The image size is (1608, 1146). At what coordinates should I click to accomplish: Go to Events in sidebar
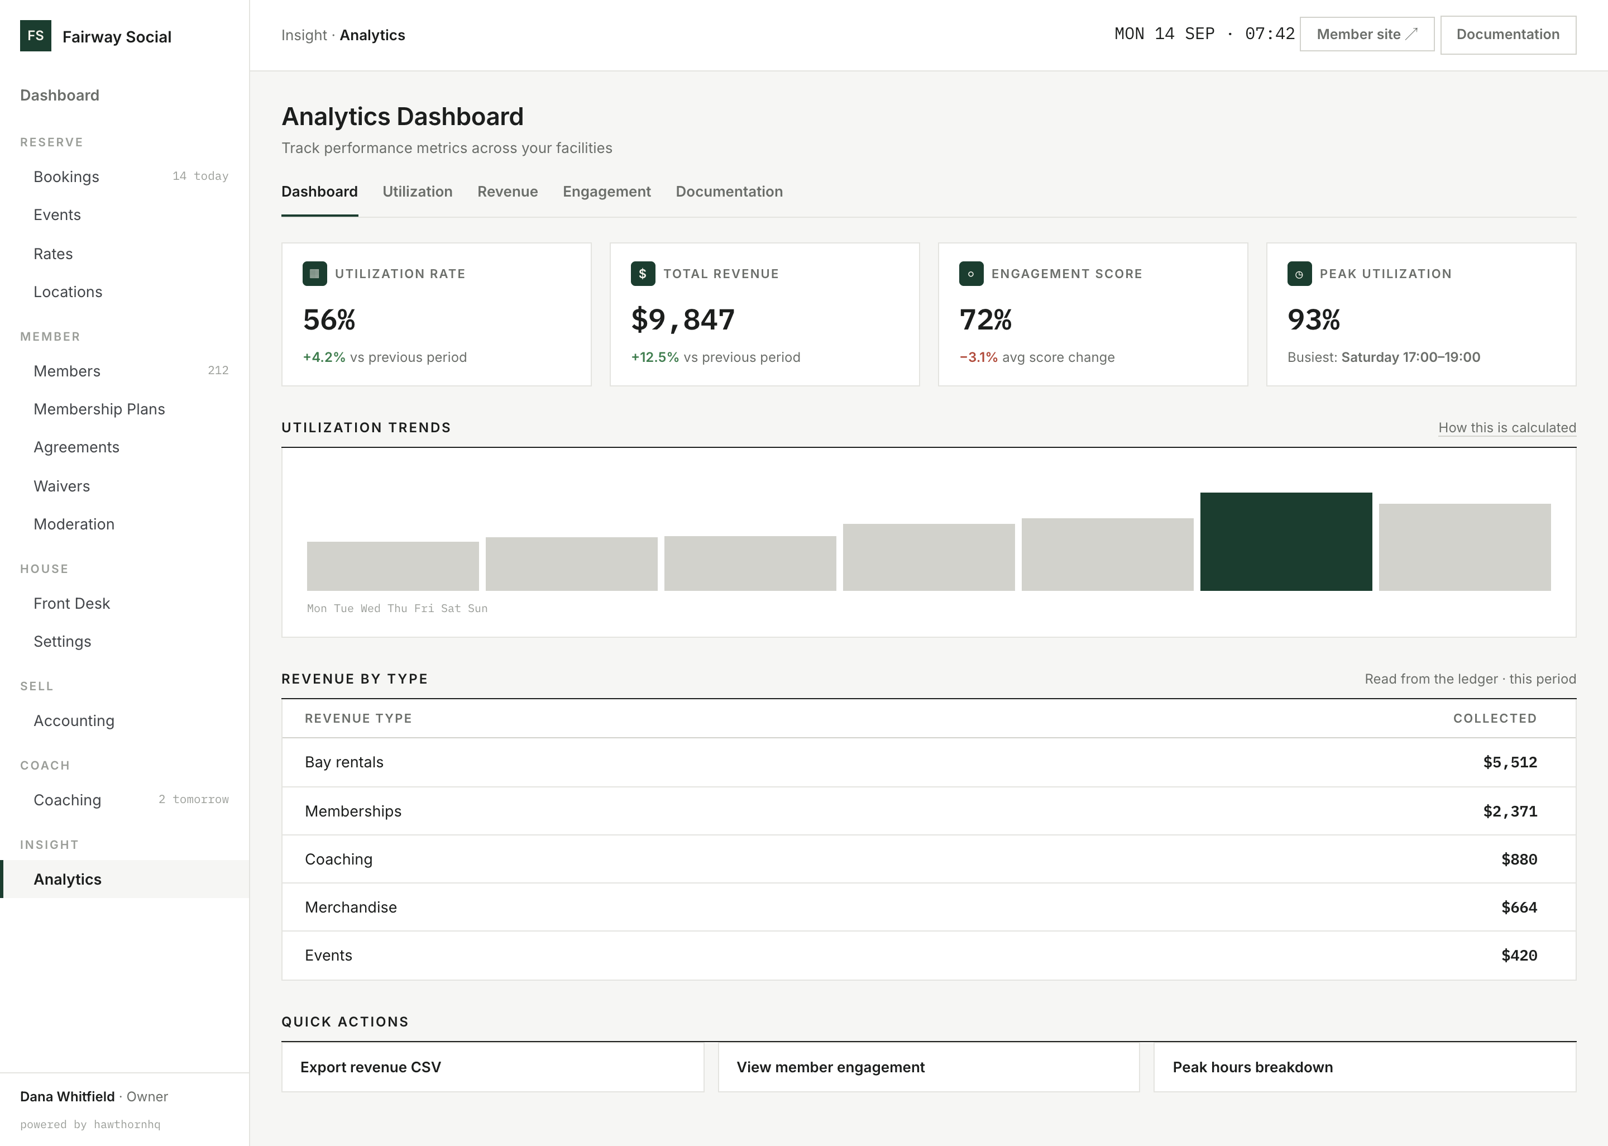pos(124,214)
